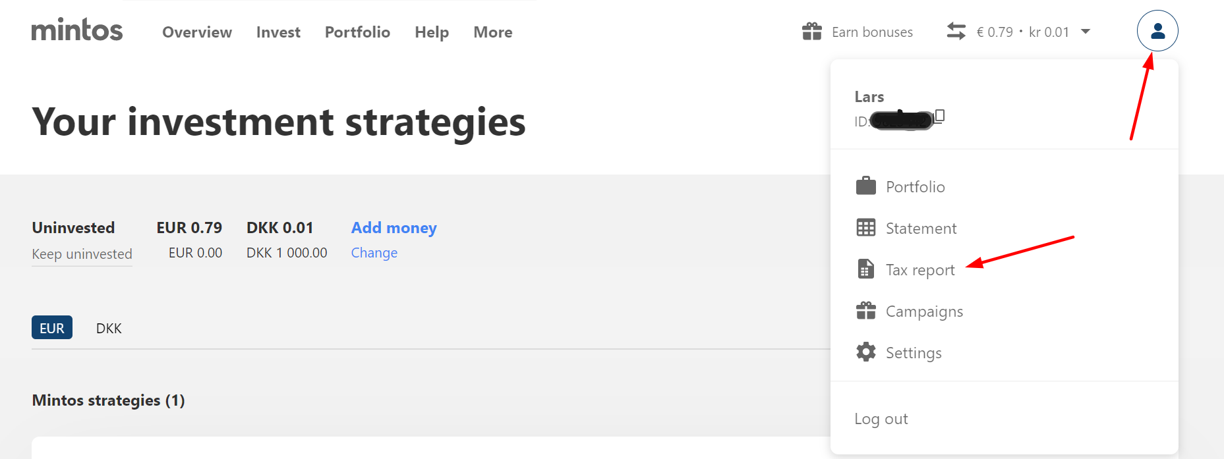Viewport: 1224px width, 459px height.
Task: Open the Invest menu in the top navigation
Action: (x=278, y=32)
